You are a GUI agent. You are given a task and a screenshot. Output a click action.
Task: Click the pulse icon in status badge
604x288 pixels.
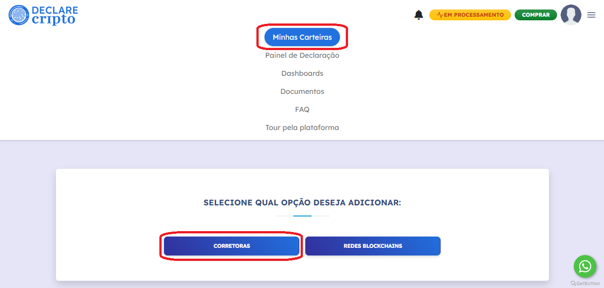(x=440, y=15)
